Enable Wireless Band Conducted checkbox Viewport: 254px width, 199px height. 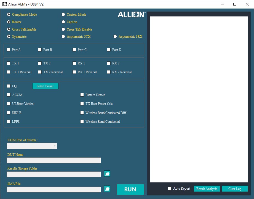(82, 122)
